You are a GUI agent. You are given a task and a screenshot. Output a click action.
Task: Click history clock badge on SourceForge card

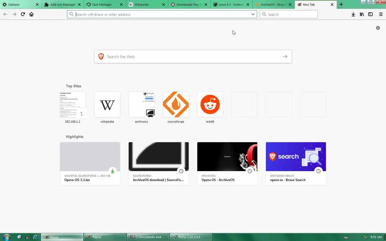pos(181,171)
